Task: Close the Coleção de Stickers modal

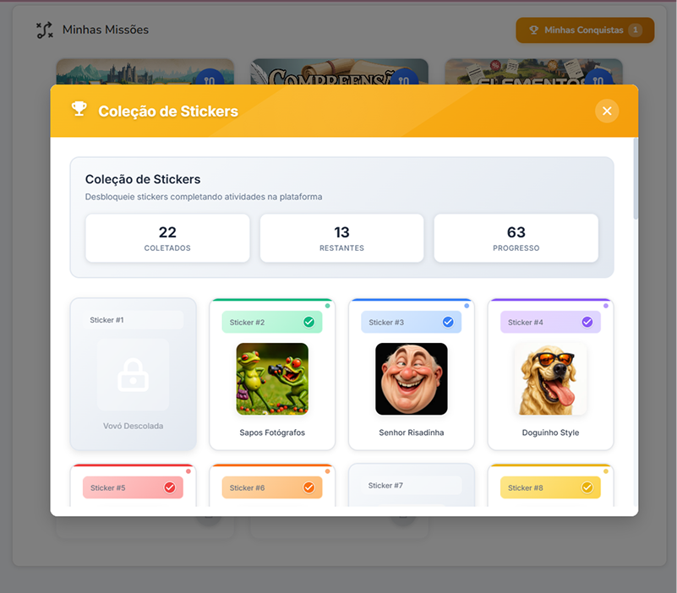Action: click(x=607, y=111)
